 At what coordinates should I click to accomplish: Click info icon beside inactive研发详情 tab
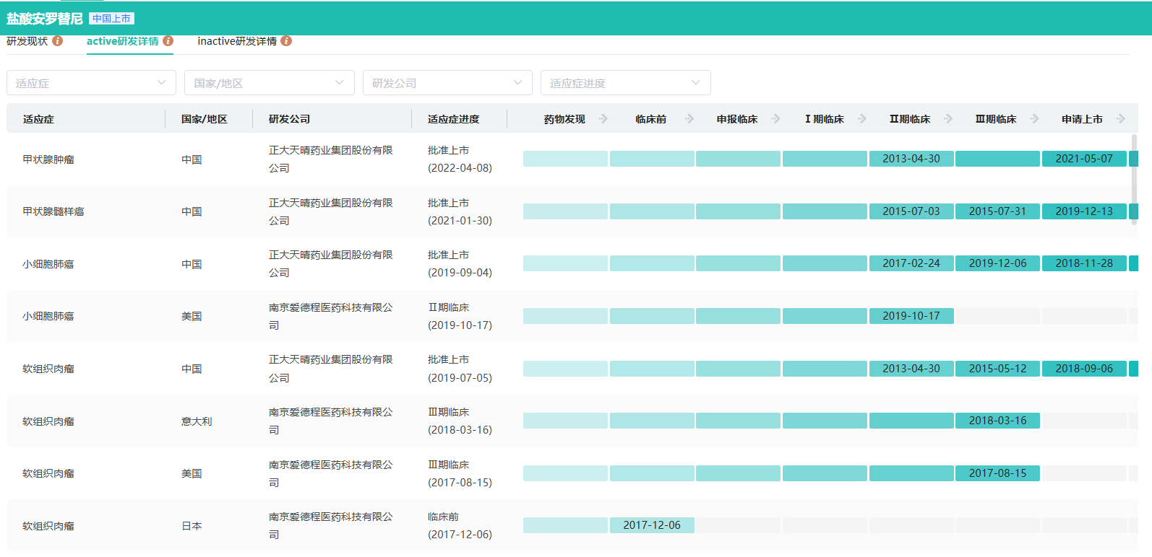286,41
